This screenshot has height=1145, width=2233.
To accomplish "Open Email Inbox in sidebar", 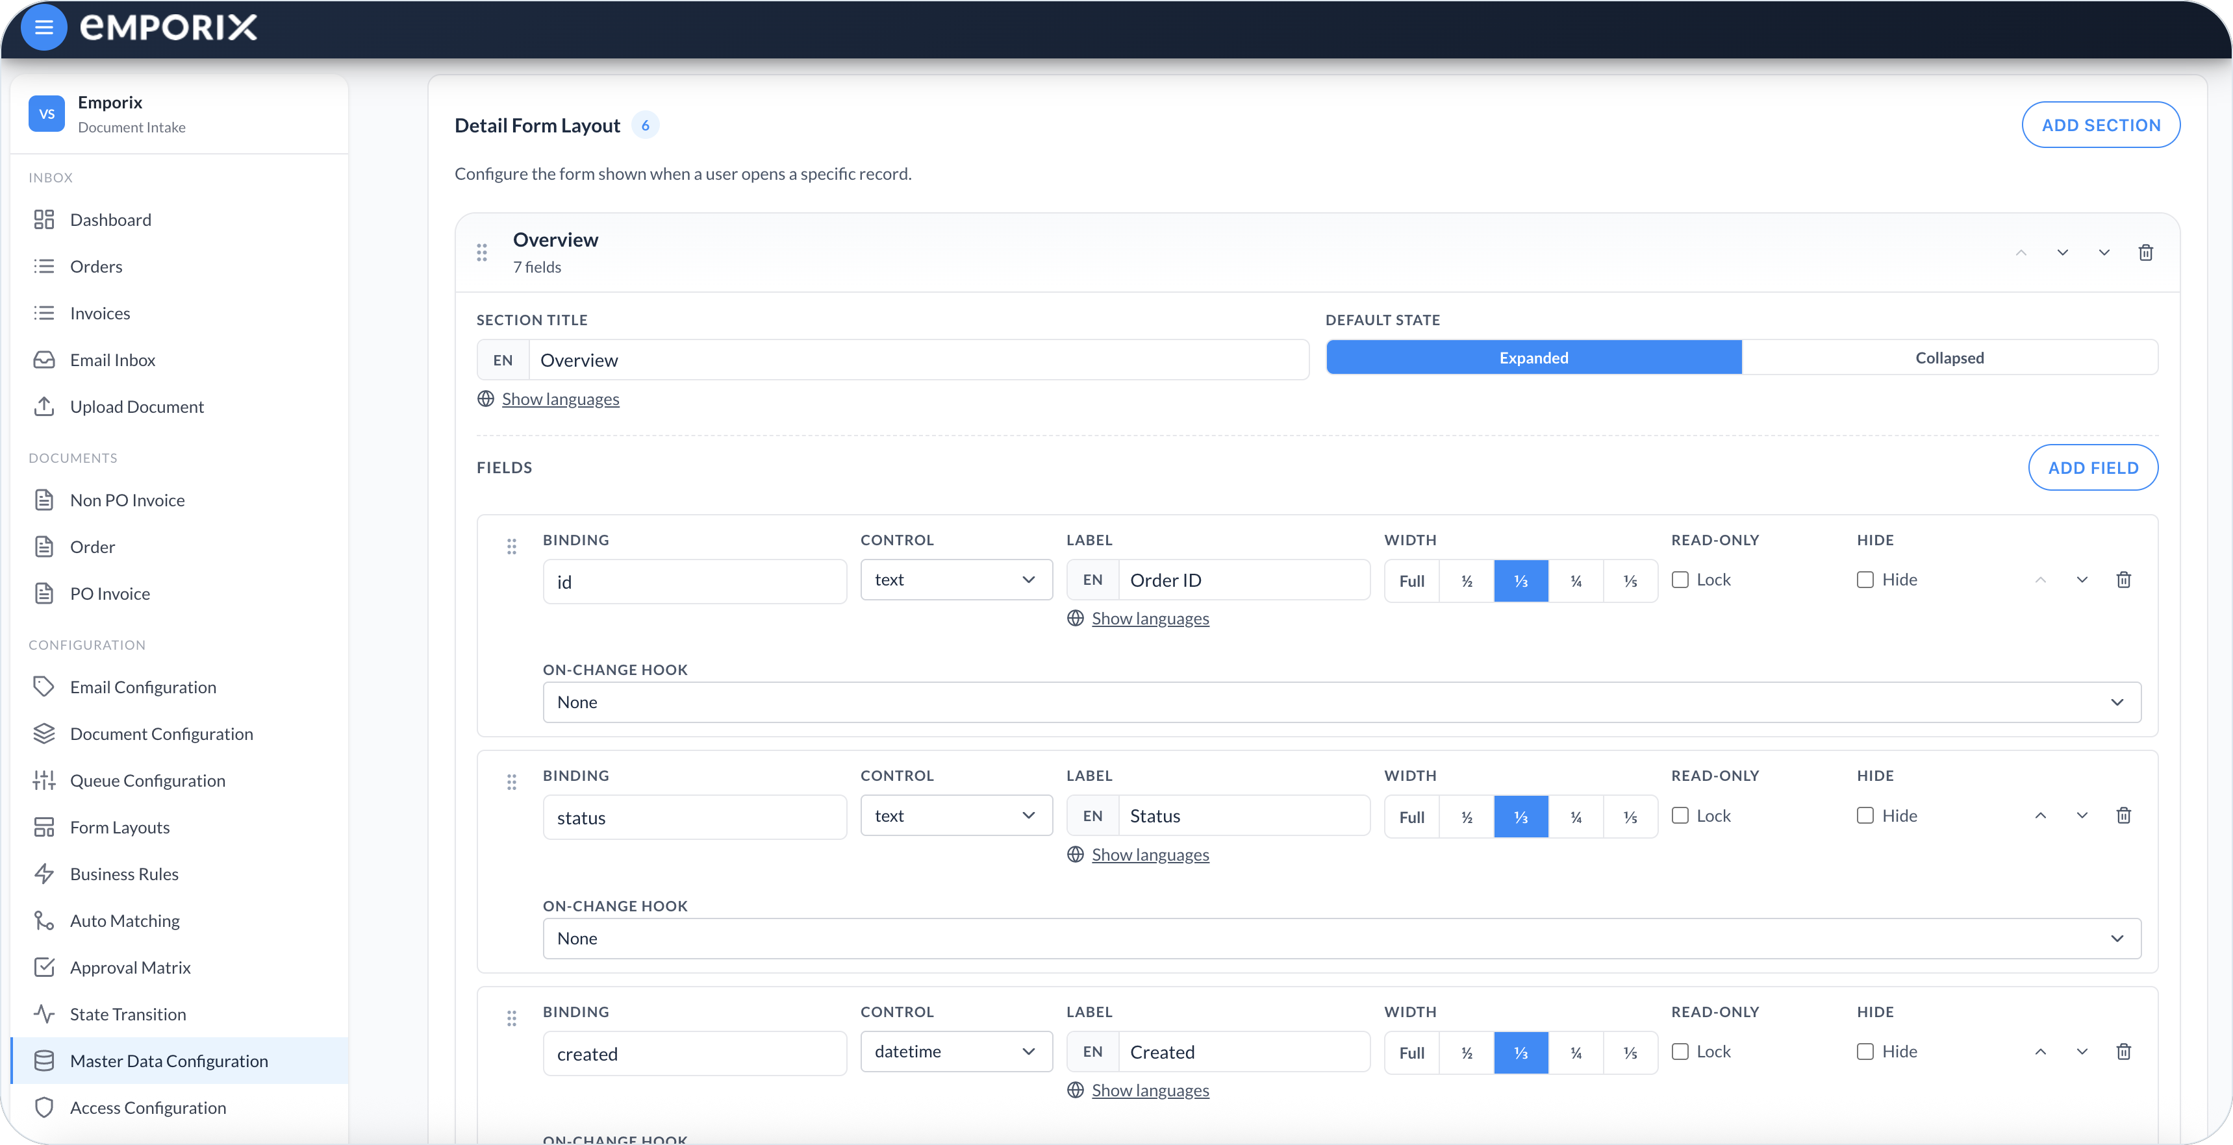I will coord(179,360).
